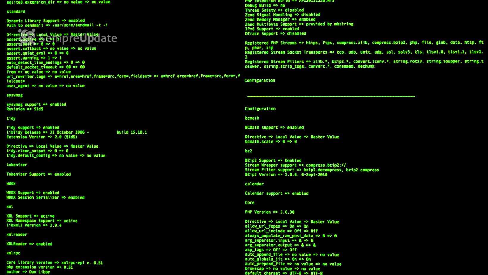The image size is (488, 275).
Task: Select the 'user_agent => no value' line
Action: pos(46,86)
